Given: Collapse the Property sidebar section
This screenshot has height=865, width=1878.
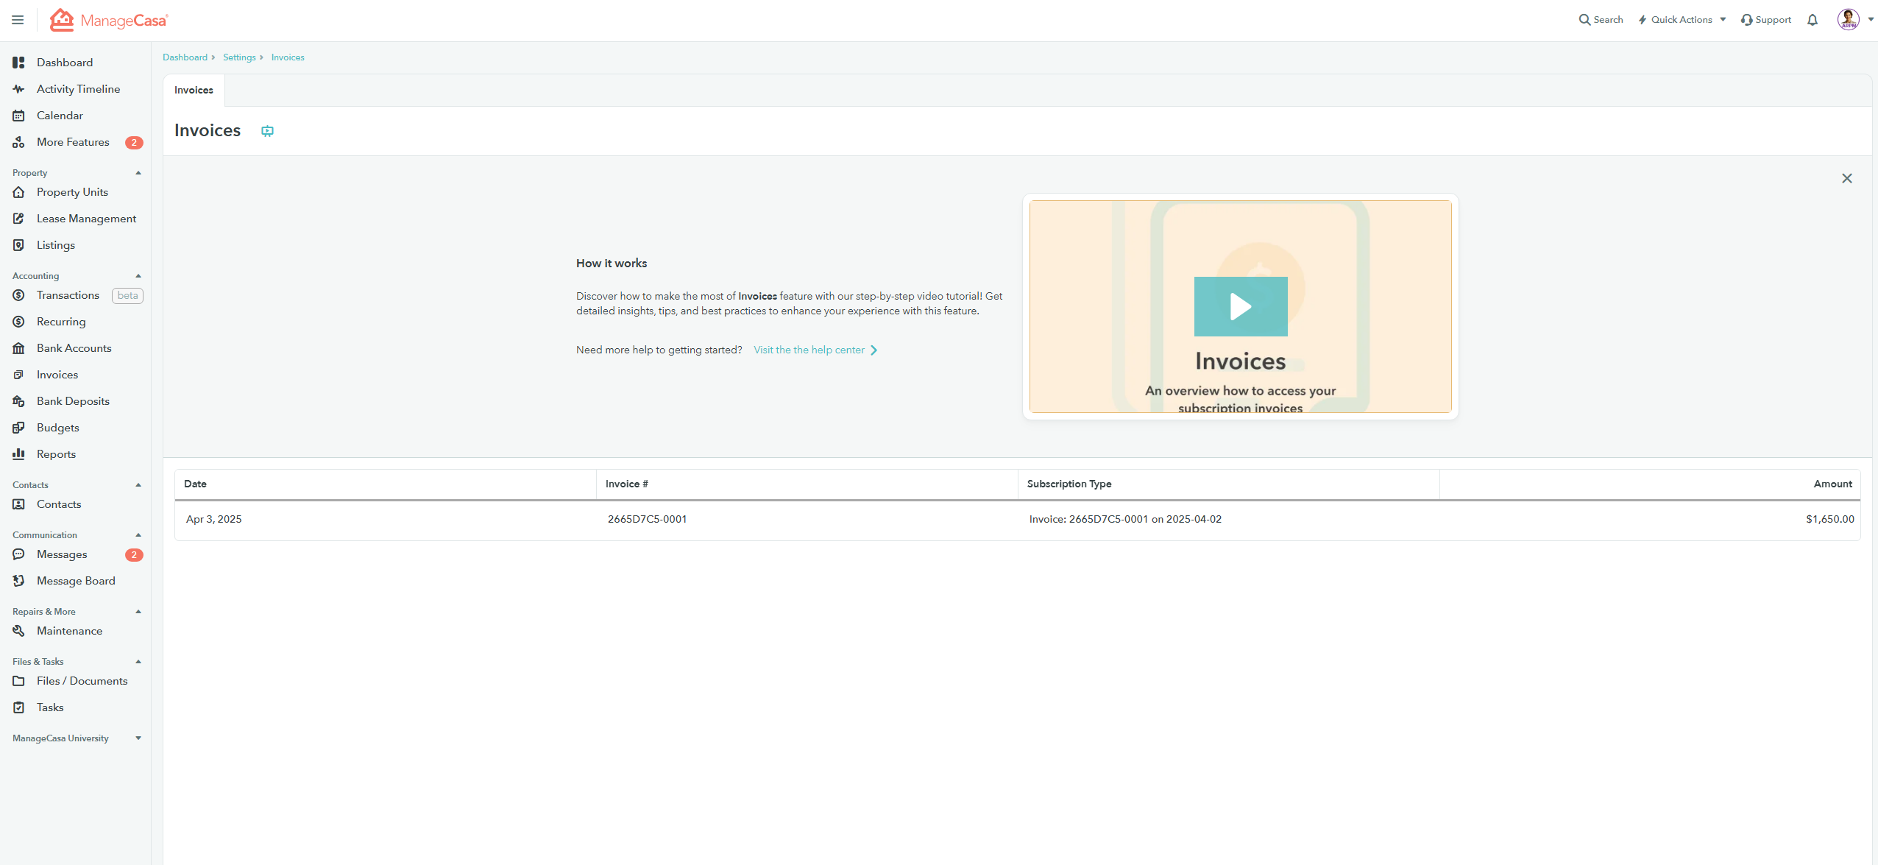Looking at the screenshot, I should click(138, 173).
